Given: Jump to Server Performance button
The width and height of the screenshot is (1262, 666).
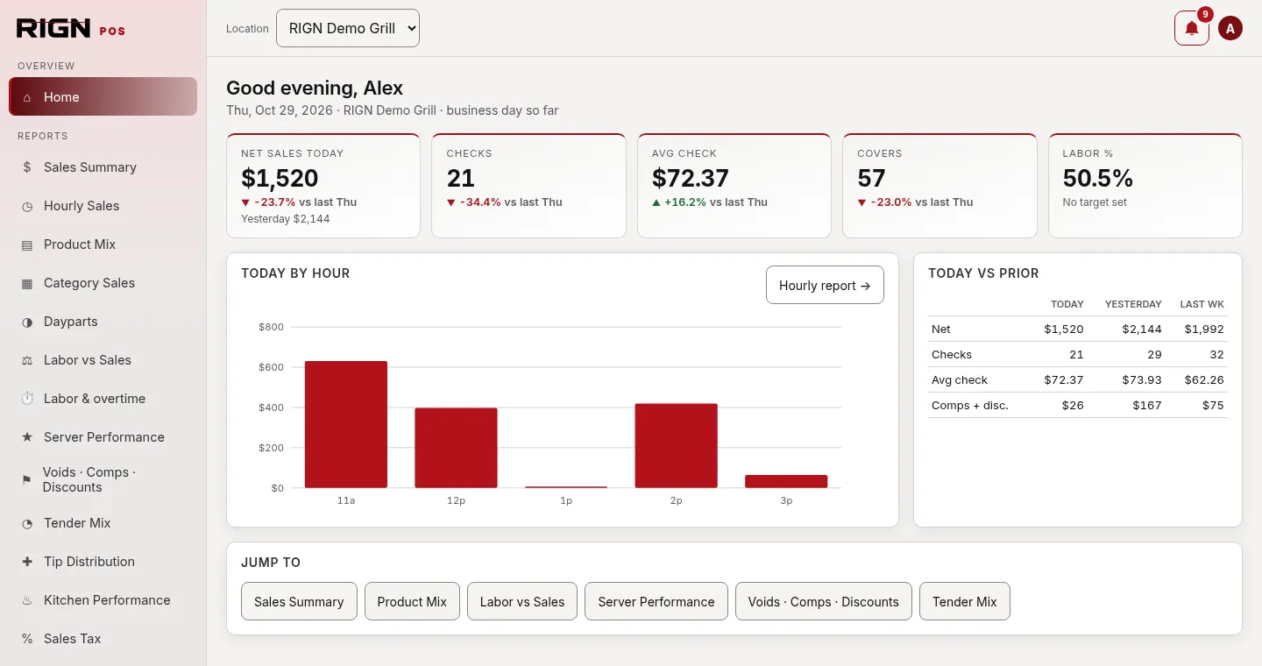Looking at the screenshot, I should [x=656, y=601].
